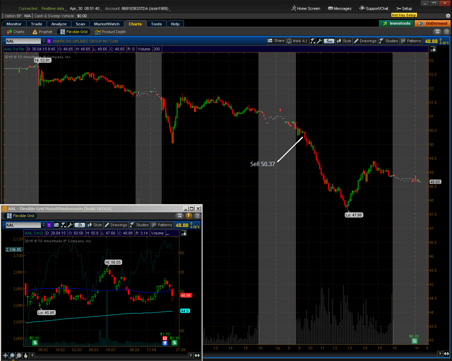Open Drawings menu in detached window
452x361 pixels.
click(116, 225)
